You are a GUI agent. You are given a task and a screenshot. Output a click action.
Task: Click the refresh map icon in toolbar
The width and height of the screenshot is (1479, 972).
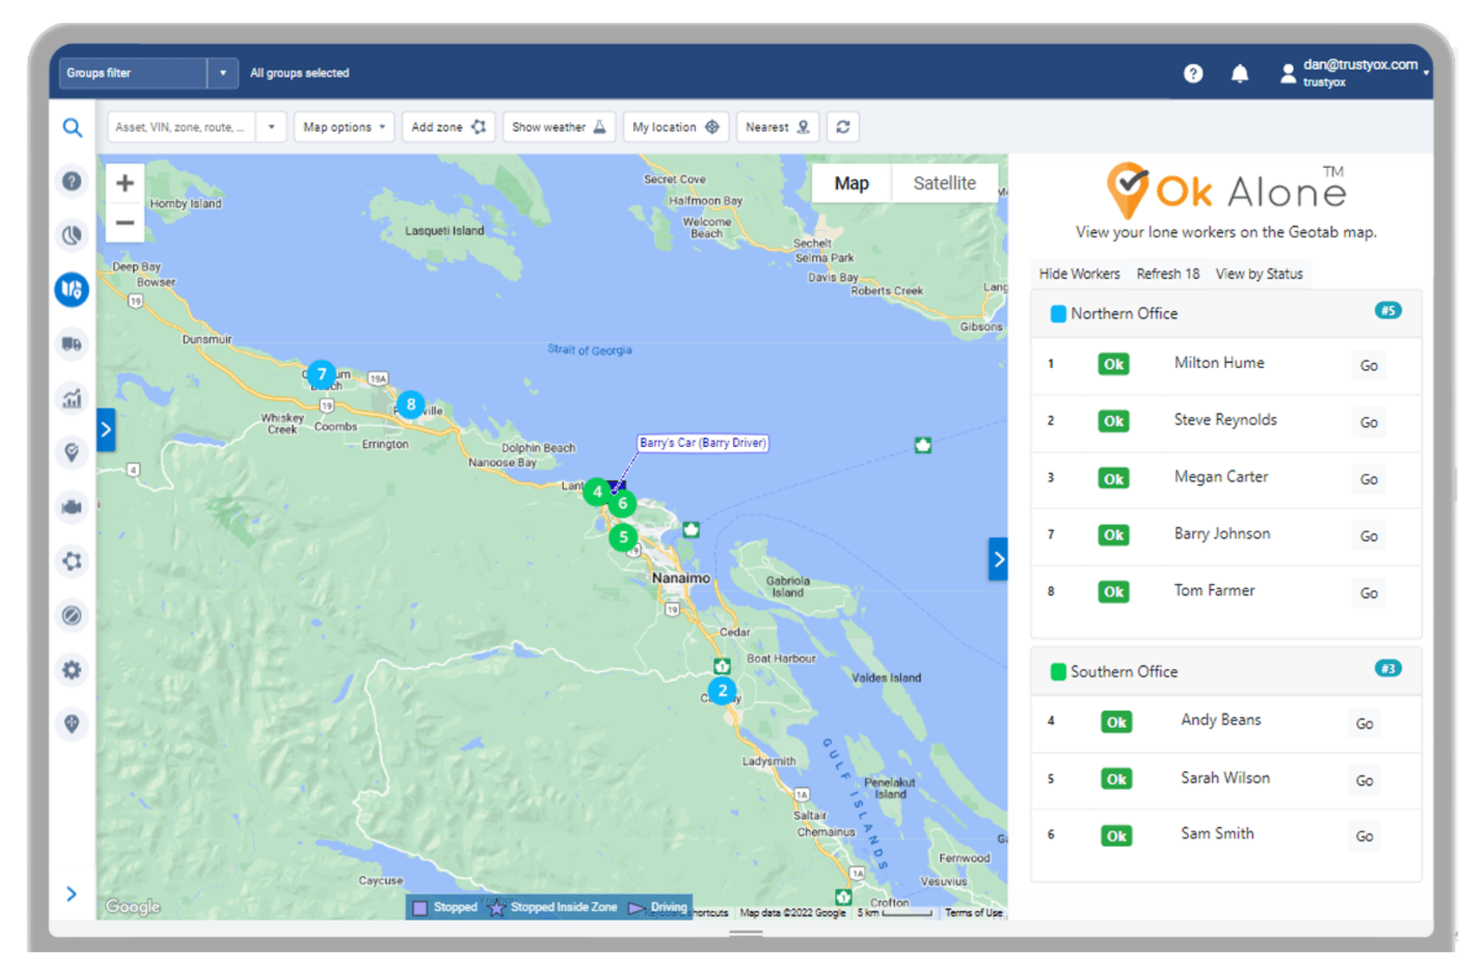843,127
